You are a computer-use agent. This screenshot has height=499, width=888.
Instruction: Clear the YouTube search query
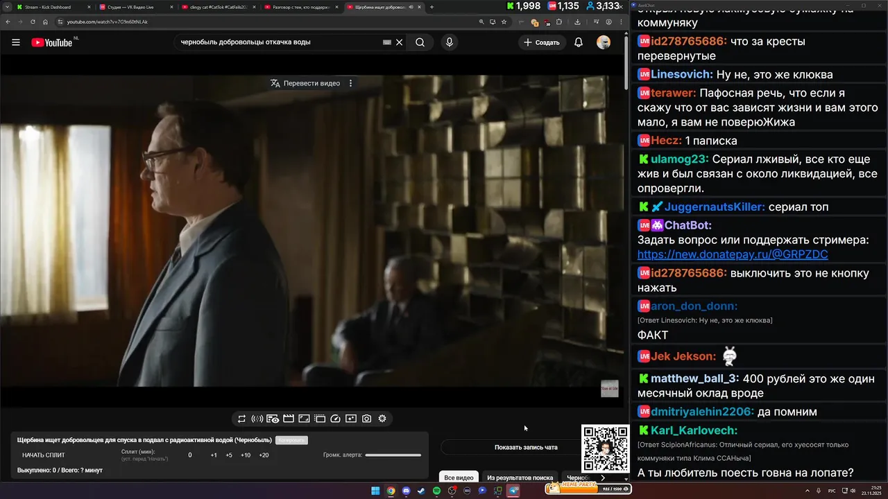(x=399, y=42)
